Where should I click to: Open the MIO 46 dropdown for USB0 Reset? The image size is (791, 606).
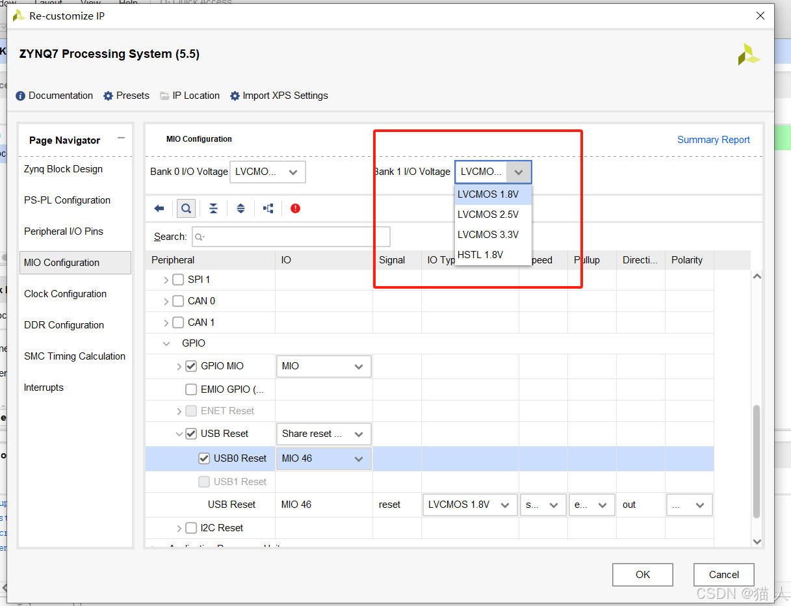click(x=324, y=458)
